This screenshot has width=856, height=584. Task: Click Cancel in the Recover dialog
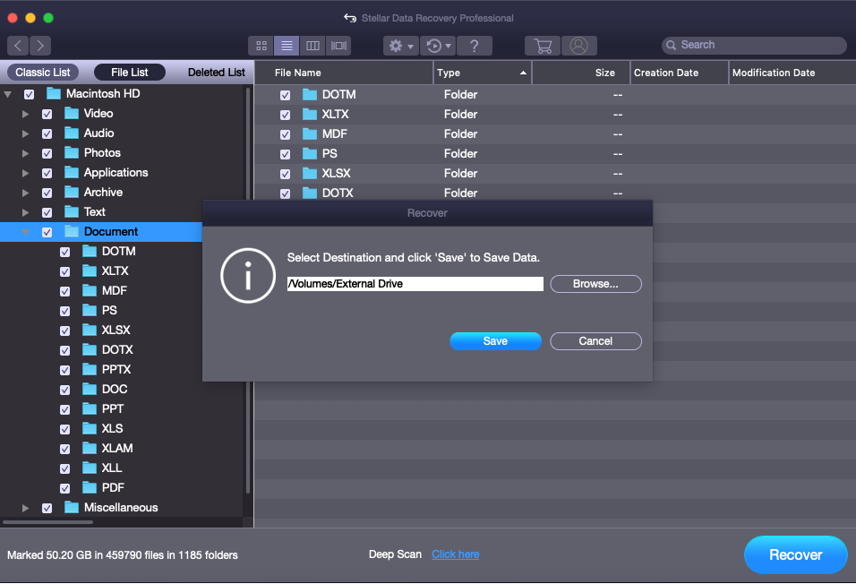click(595, 341)
